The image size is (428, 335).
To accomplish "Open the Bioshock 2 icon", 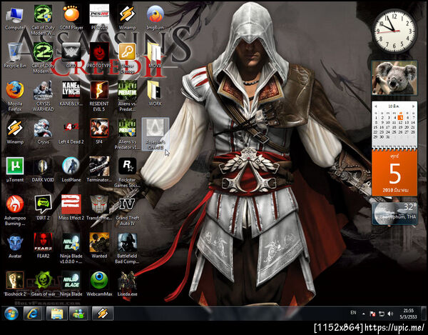I will (x=15, y=284).
